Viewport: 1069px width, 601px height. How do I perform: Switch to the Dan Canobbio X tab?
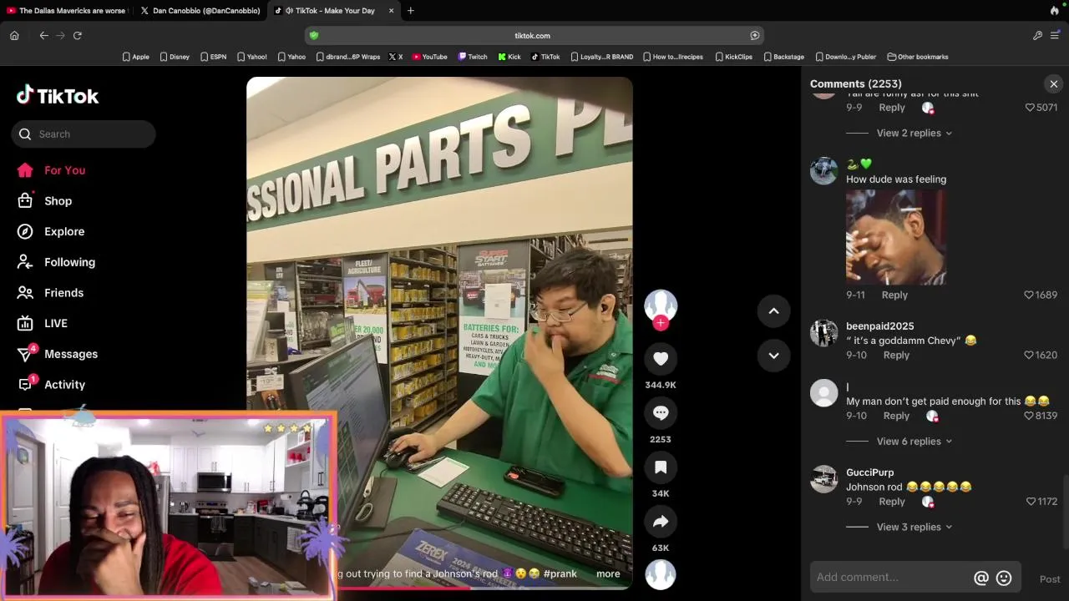pyautogui.click(x=200, y=11)
